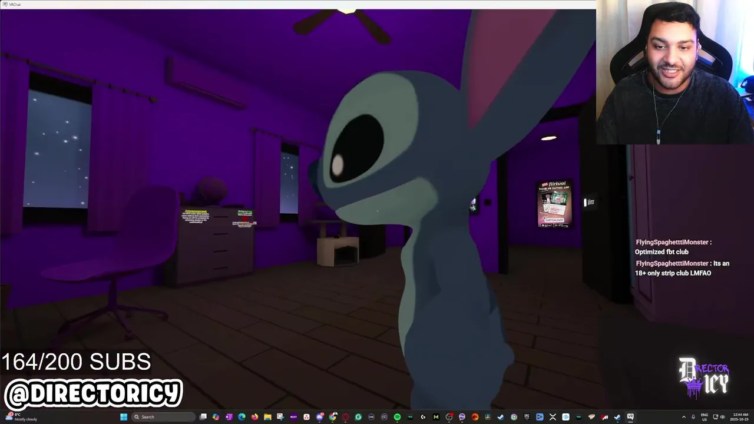Open Task View on the taskbar
Image resolution: width=754 pixels, height=424 pixels.
coord(203,417)
